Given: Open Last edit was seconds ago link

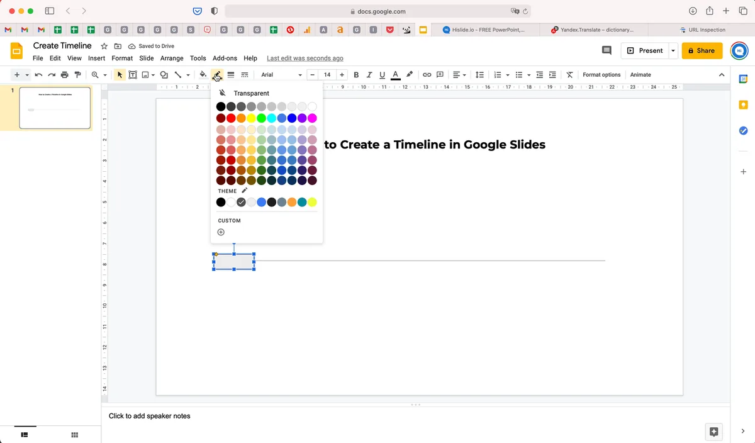Looking at the screenshot, I should [305, 58].
